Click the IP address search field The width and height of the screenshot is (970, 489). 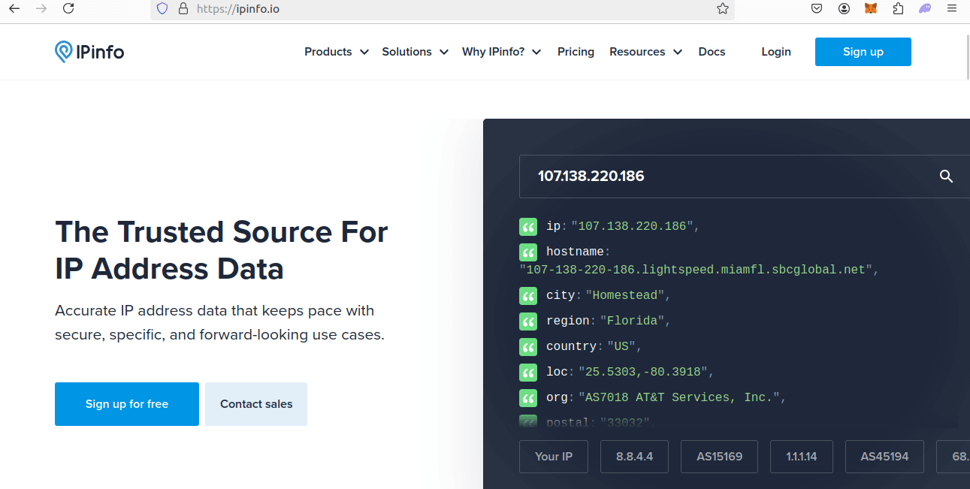click(721, 177)
